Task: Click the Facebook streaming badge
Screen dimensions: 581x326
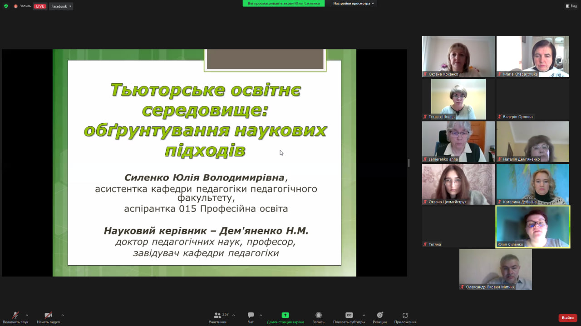Action: [60, 6]
